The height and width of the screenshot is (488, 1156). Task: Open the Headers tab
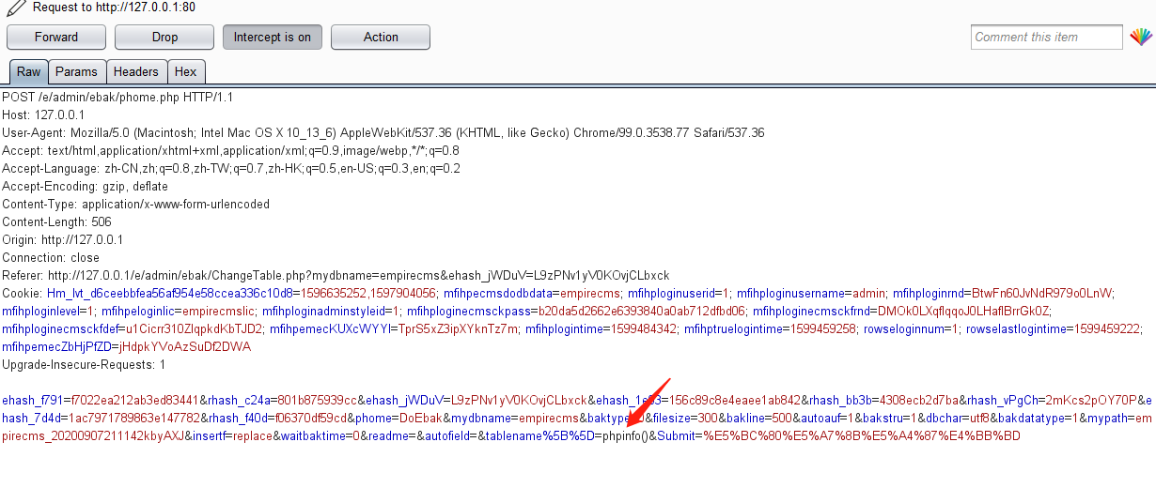(x=136, y=72)
